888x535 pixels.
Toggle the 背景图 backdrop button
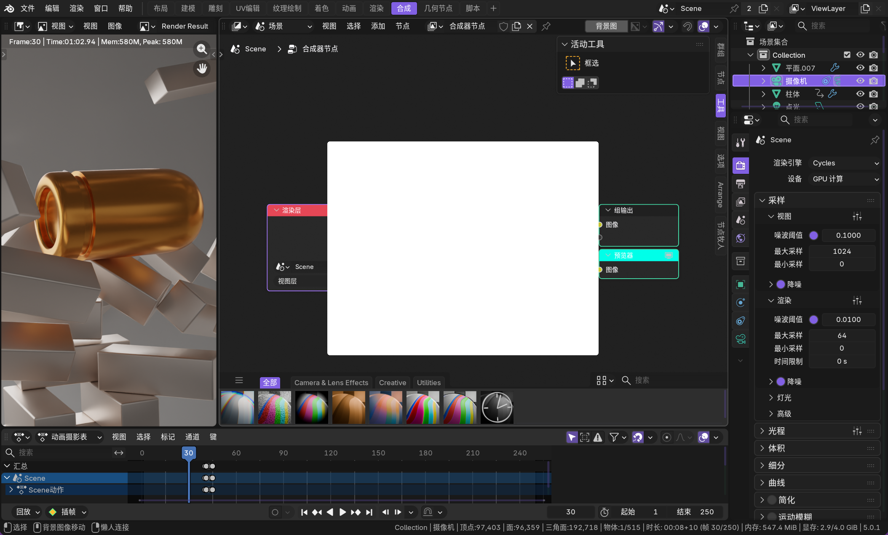pyautogui.click(x=606, y=27)
